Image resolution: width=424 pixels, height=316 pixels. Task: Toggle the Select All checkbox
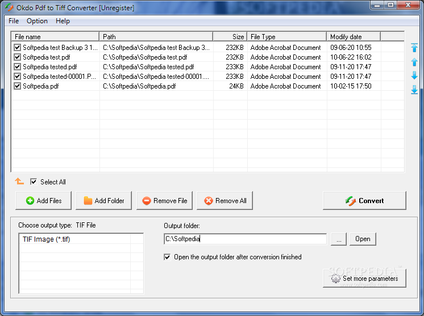pyautogui.click(x=34, y=182)
